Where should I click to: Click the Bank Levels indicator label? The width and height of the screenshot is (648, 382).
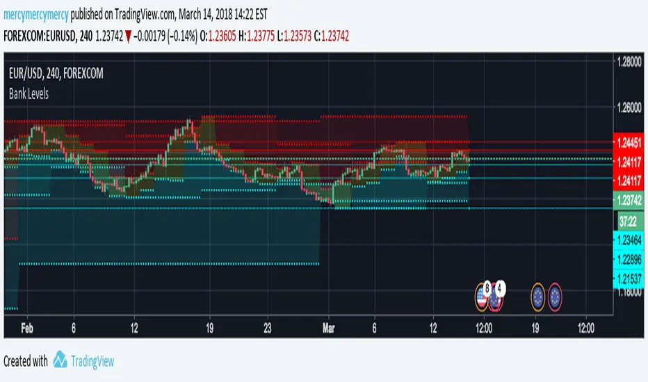[x=29, y=94]
